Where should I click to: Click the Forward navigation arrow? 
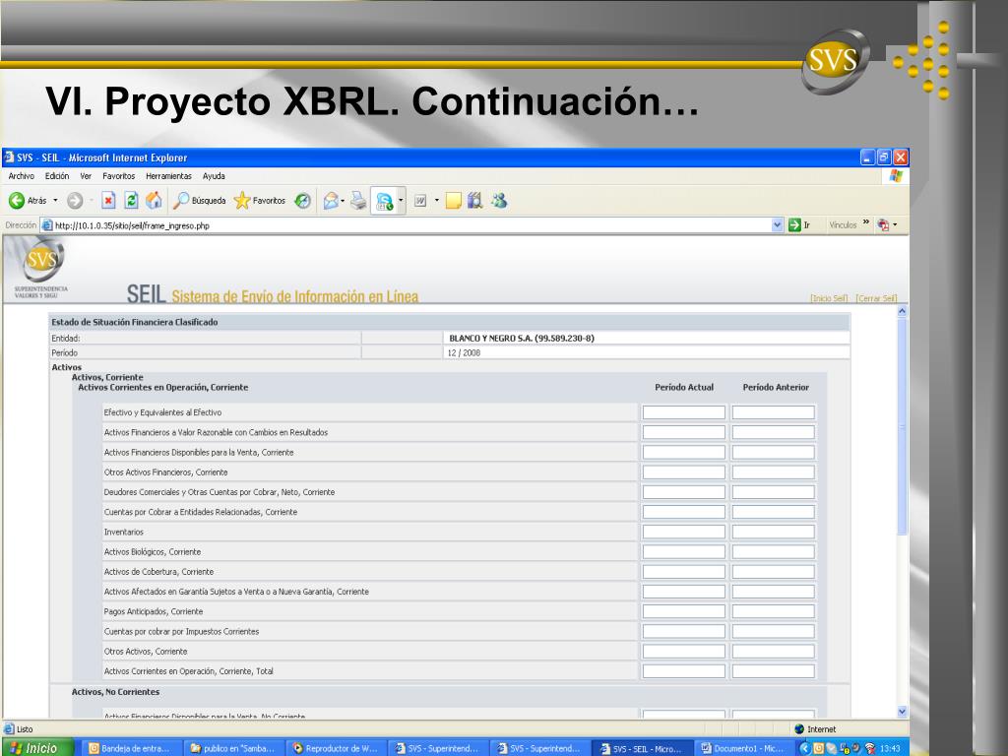click(75, 201)
